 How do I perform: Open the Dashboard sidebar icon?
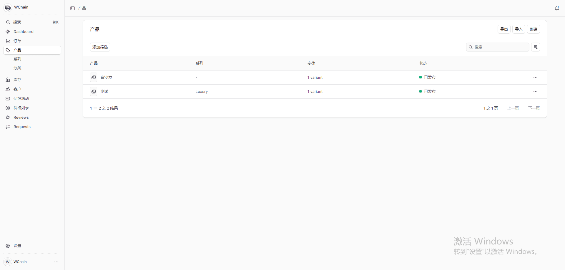pyautogui.click(x=8, y=32)
